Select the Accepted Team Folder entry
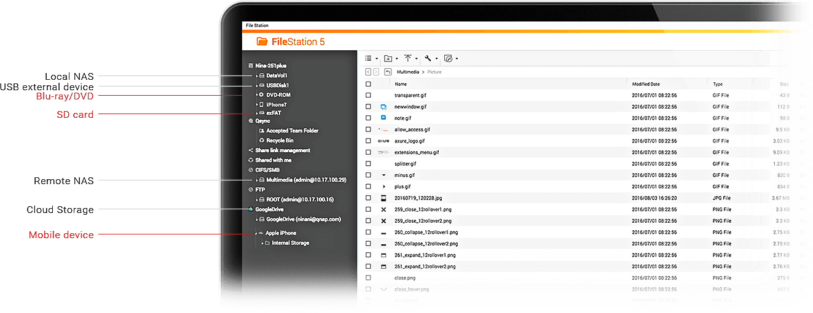 (293, 131)
